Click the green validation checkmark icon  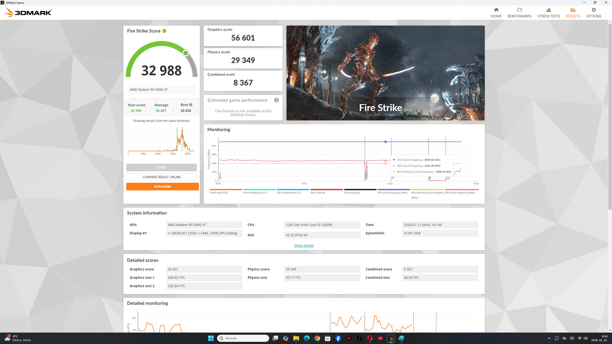click(164, 31)
